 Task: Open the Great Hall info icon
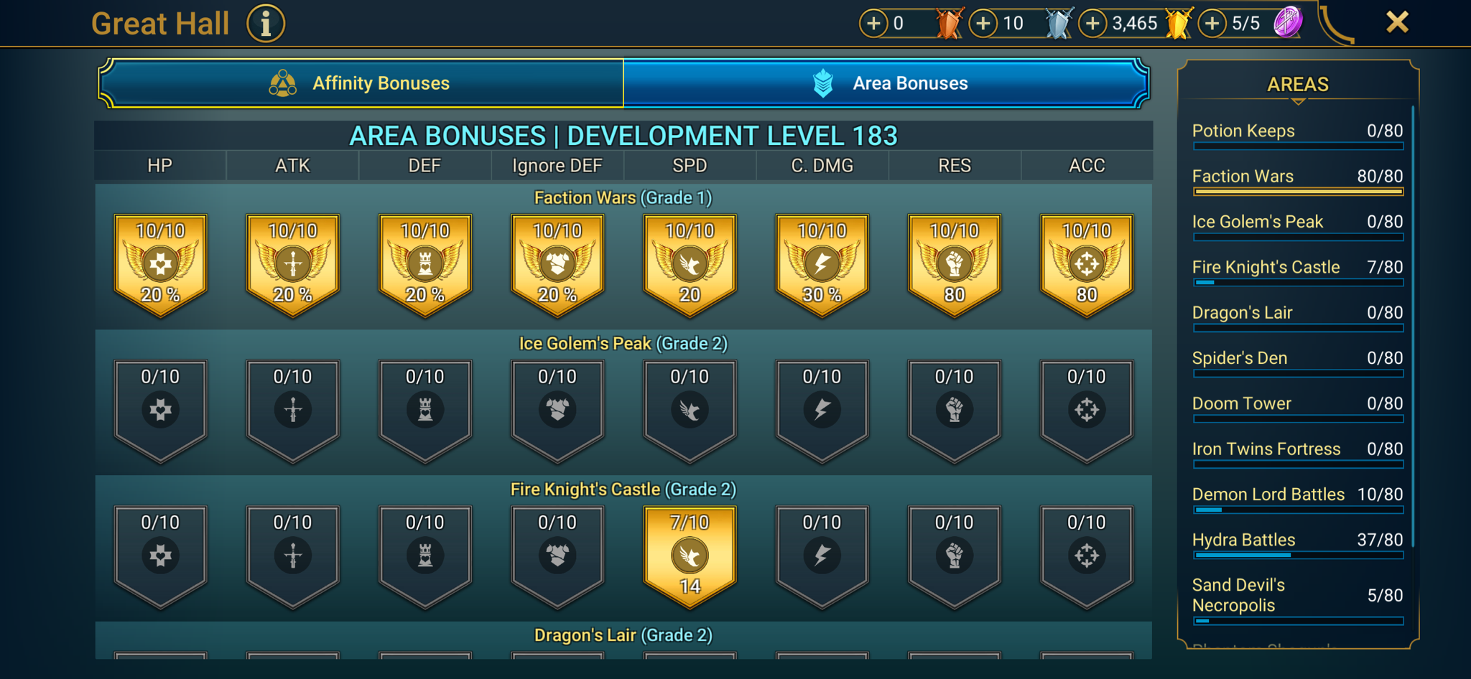coord(266,24)
